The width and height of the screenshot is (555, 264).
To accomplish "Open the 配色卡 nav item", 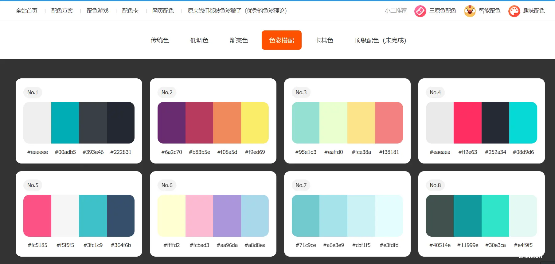I will coord(130,11).
